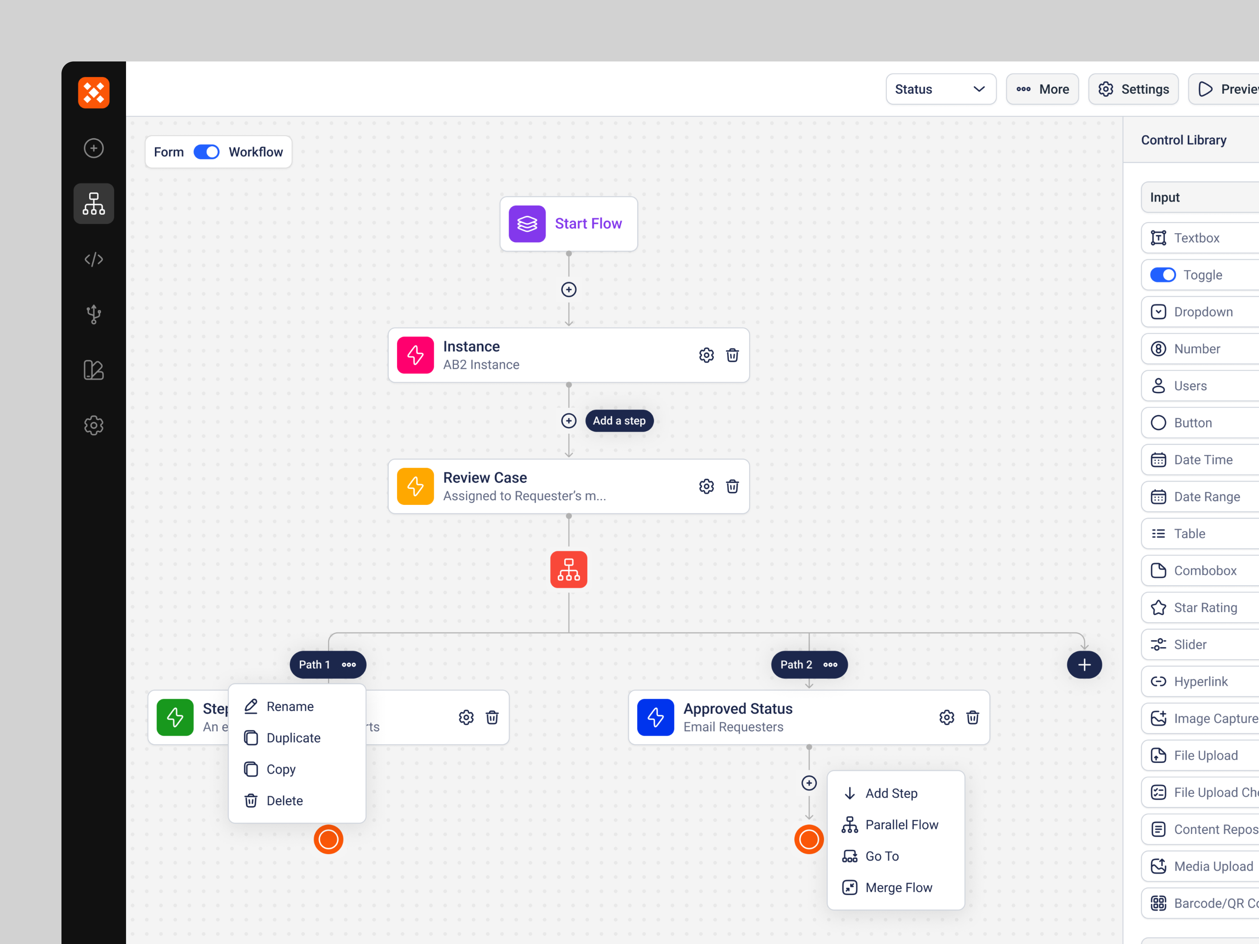Click the More button in the toolbar

tap(1042, 89)
